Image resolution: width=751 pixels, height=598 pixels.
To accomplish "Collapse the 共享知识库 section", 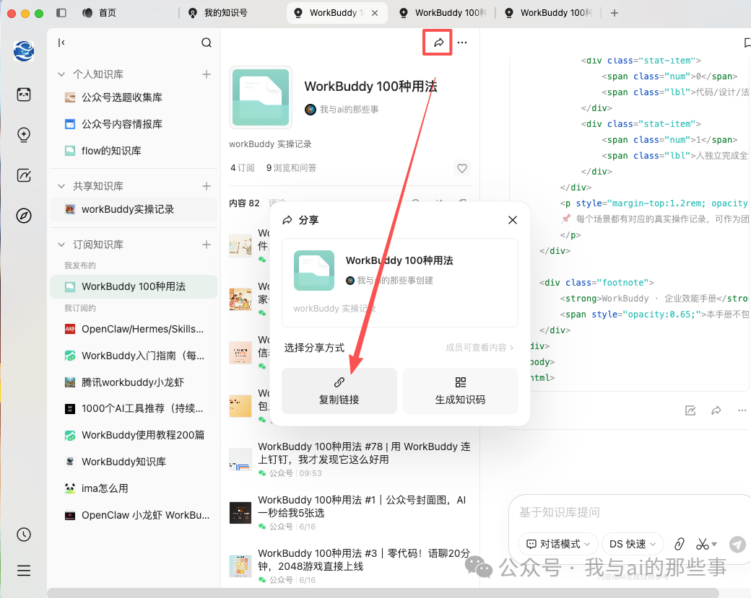I will pos(61,186).
